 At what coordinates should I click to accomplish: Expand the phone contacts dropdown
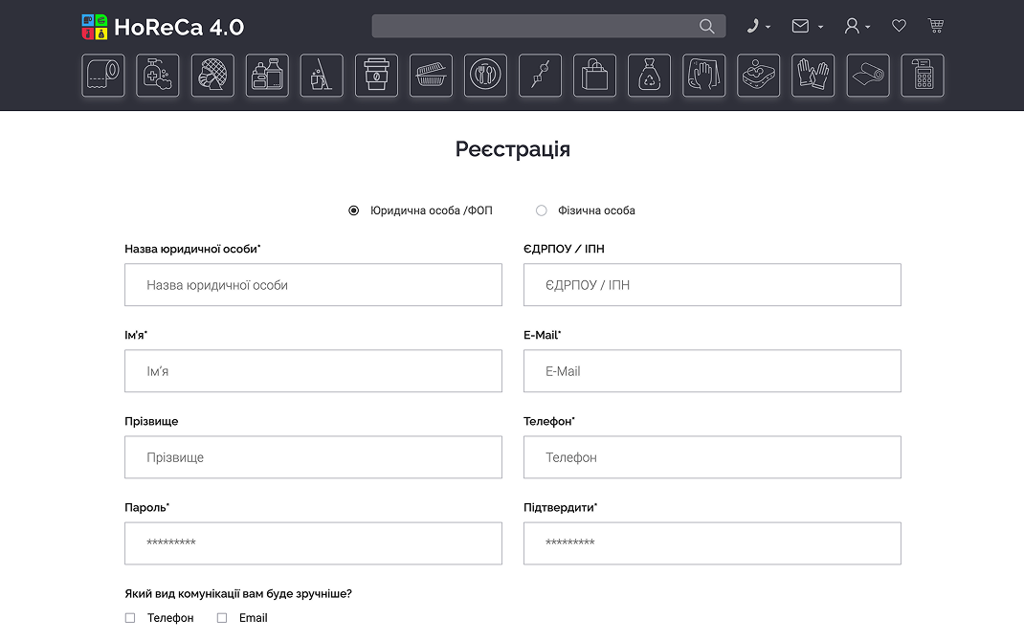[x=759, y=26]
